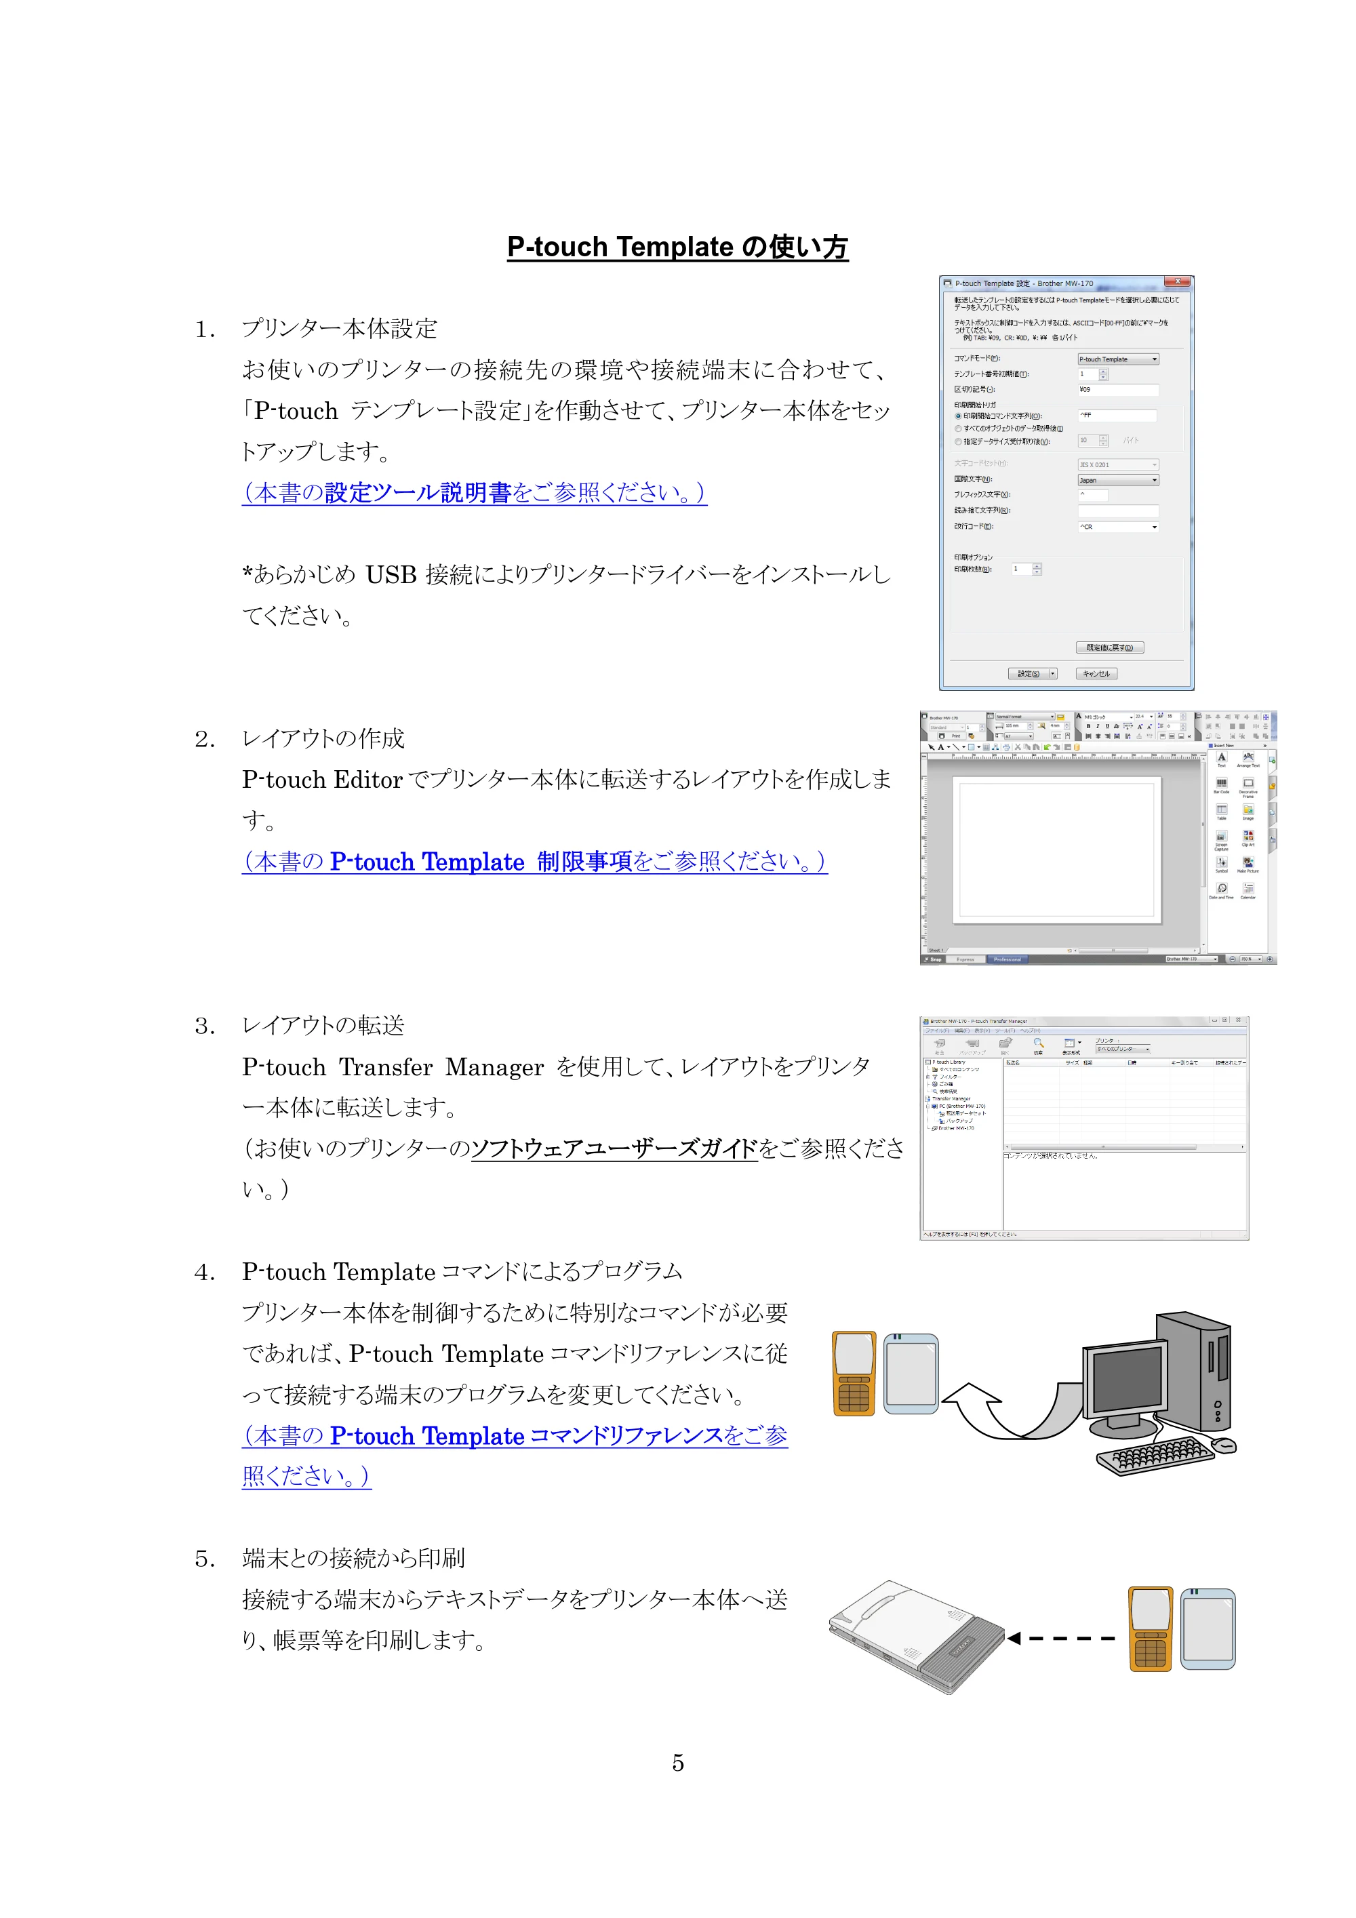
Task: Click the 既定値に戻す button
Action: point(1109,647)
